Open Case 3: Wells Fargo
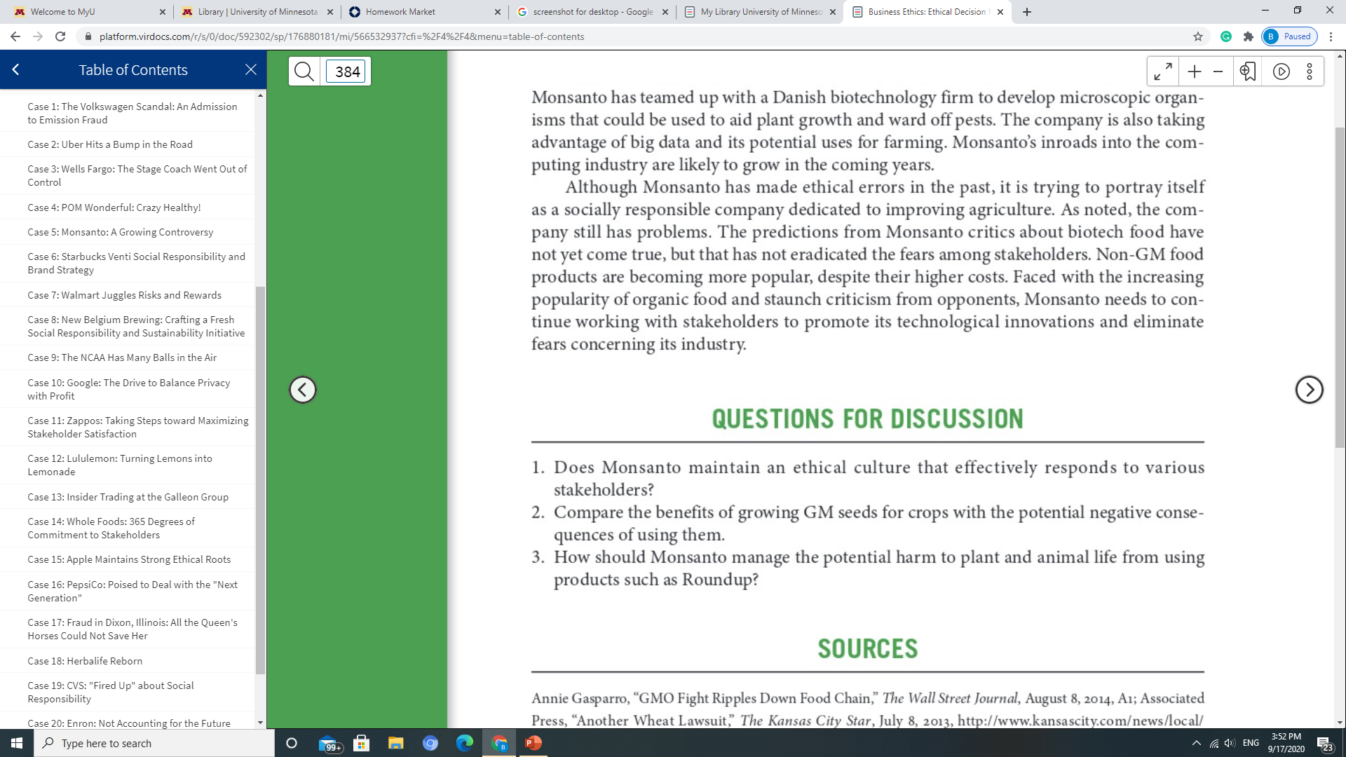 click(137, 175)
